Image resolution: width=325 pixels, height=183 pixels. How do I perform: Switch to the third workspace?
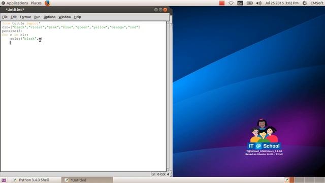point(309,180)
